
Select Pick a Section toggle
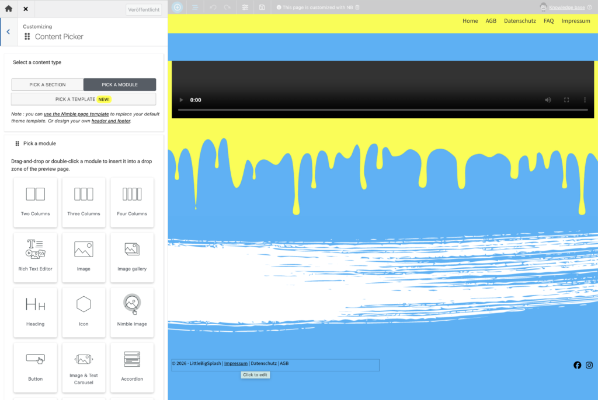click(x=47, y=85)
